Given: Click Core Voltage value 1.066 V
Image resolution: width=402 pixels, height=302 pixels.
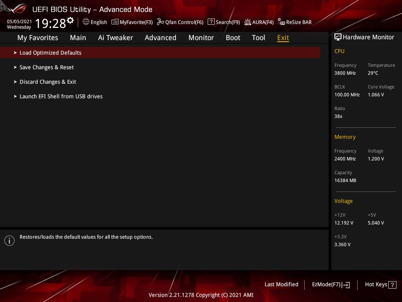Looking at the screenshot, I should click(x=376, y=95).
